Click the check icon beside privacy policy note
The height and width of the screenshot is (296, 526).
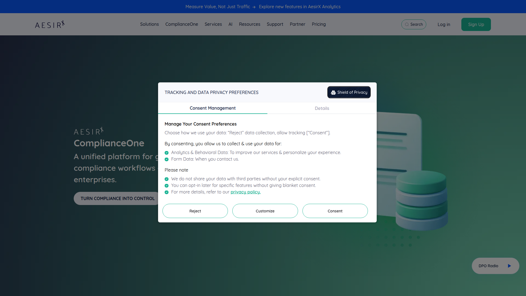[167, 192]
